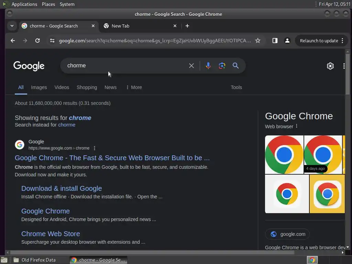Click the google.com chip in knowledge panel
Viewport: 352px width, 264px height.
[287, 234]
